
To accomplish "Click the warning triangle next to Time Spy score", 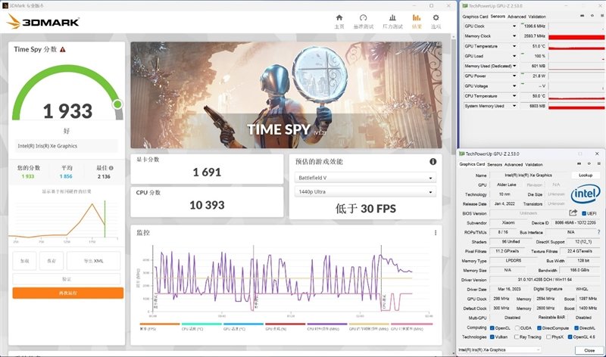I will point(63,49).
